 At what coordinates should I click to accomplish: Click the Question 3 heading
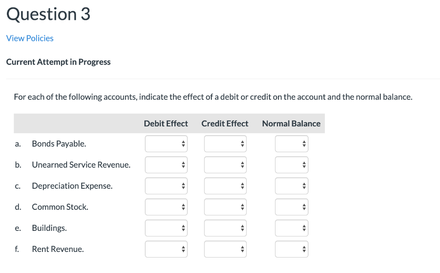coord(48,14)
